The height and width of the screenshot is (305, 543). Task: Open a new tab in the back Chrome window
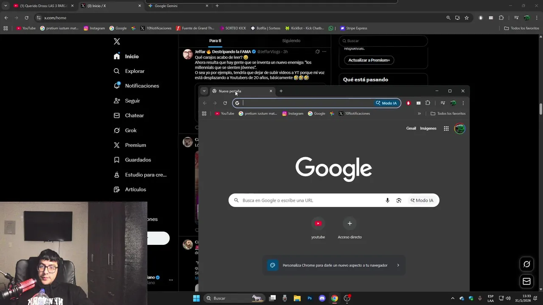pyautogui.click(x=217, y=6)
